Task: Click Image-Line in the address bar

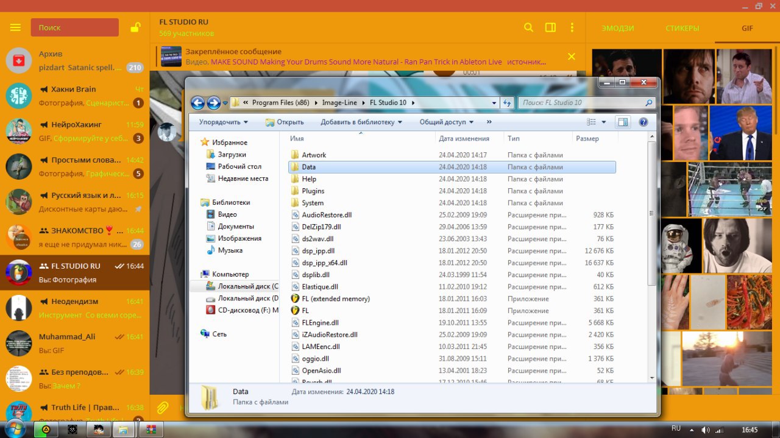Action: 339,102
